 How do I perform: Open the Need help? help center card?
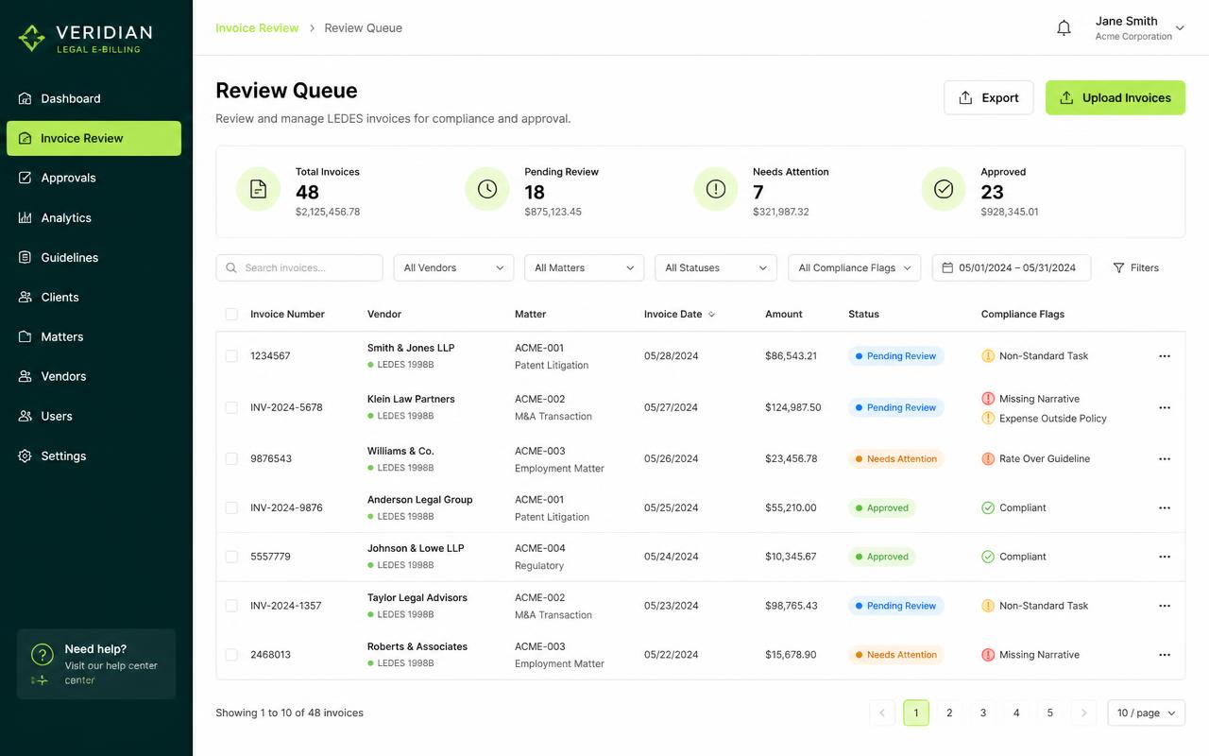tap(96, 664)
